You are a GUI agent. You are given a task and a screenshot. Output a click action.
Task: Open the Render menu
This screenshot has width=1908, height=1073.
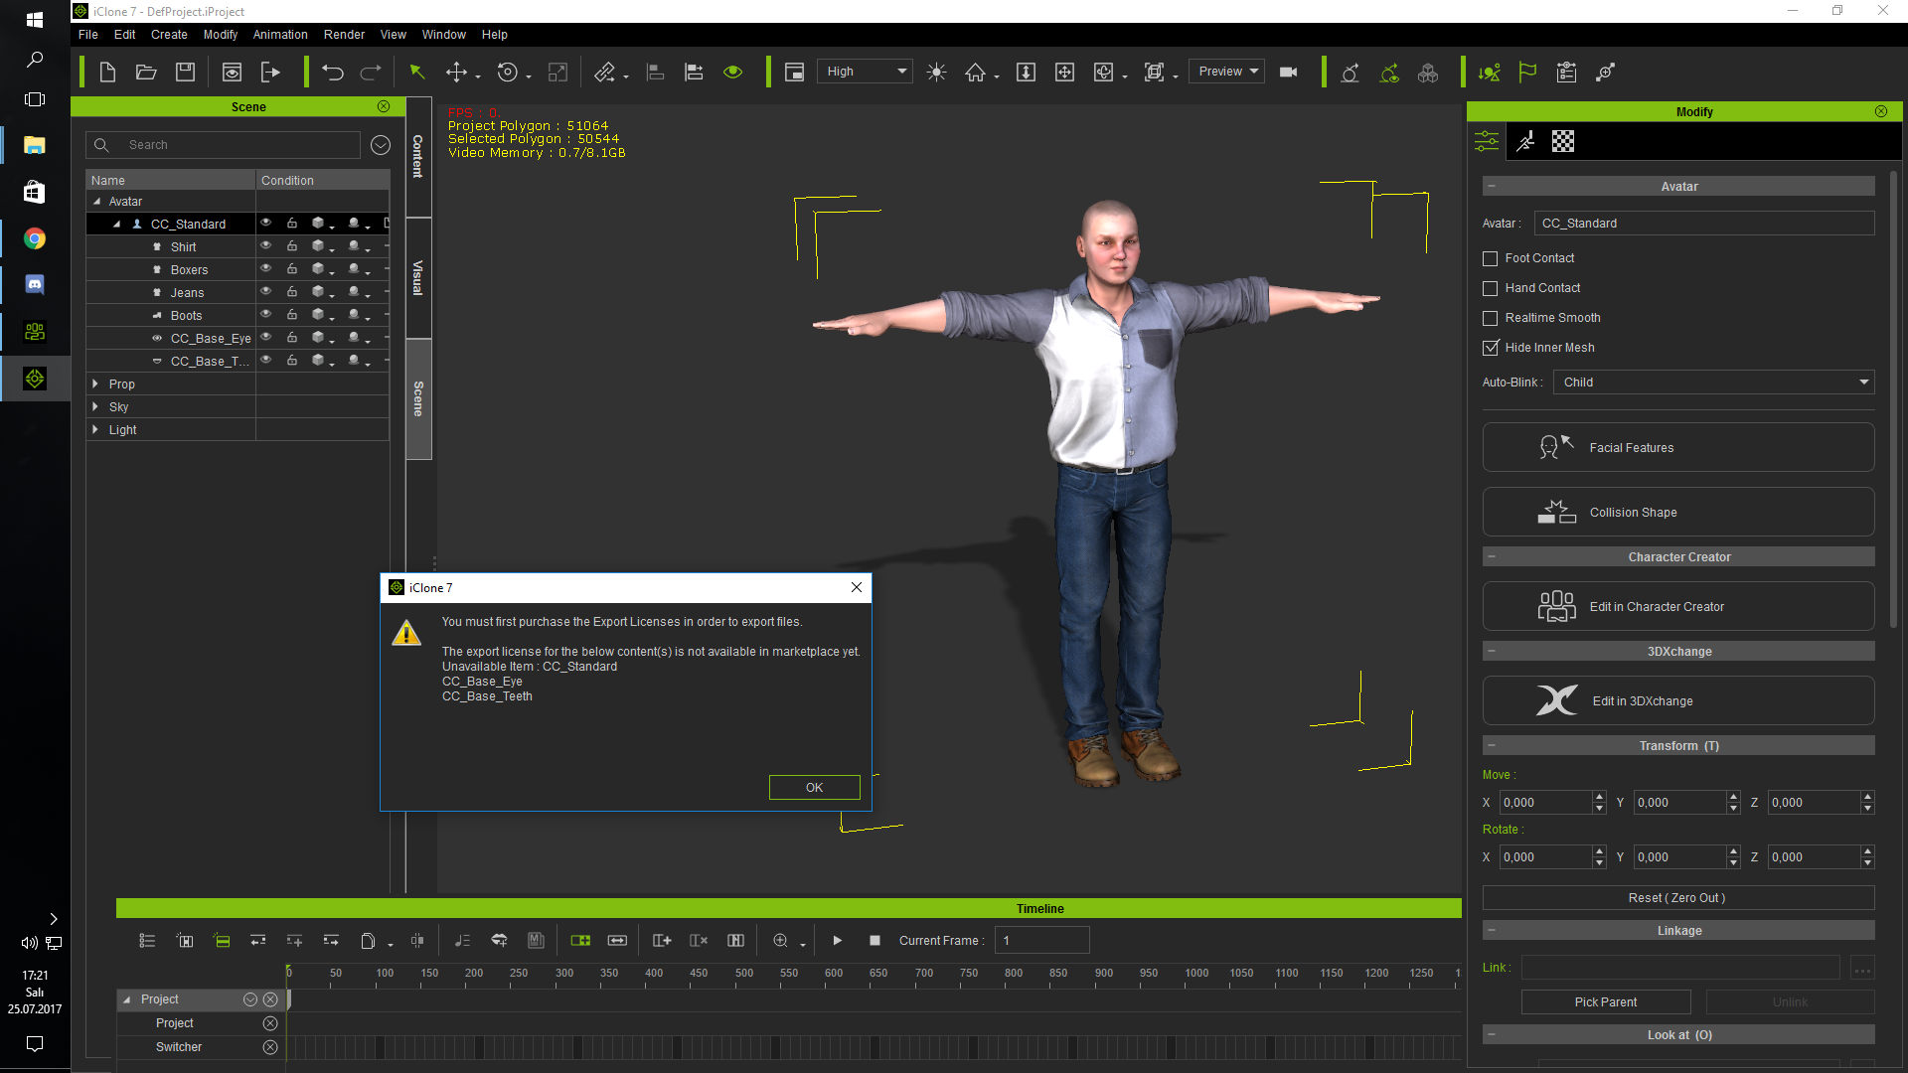[x=345, y=34]
